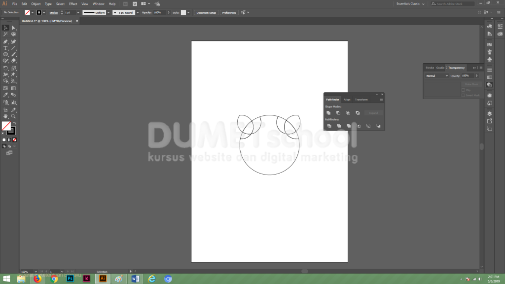The width and height of the screenshot is (505, 284).
Task: Click the change screen mode button
Action: (9, 153)
